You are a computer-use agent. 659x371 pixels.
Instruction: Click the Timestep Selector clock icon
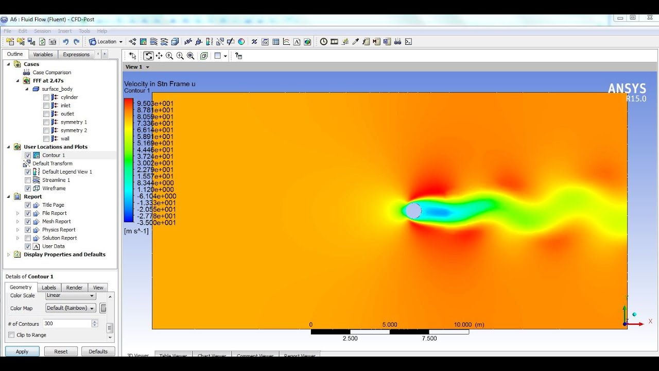click(x=323, y=42)
